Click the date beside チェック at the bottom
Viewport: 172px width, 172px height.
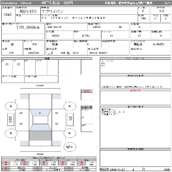[x=117, y=170]
